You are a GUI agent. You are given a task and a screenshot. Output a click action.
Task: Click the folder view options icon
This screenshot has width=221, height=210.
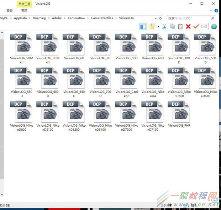coord(152,27)
